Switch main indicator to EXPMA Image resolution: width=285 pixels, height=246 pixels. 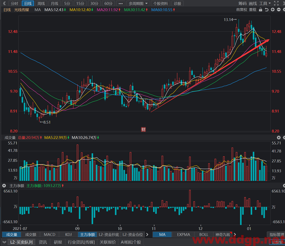pyautogui.click(x=183, y=235)
